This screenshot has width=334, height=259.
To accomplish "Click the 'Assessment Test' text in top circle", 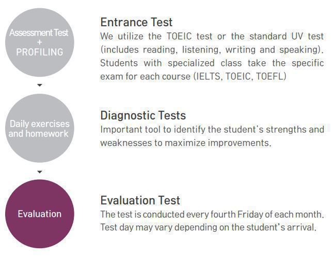I will click(39, 33).
